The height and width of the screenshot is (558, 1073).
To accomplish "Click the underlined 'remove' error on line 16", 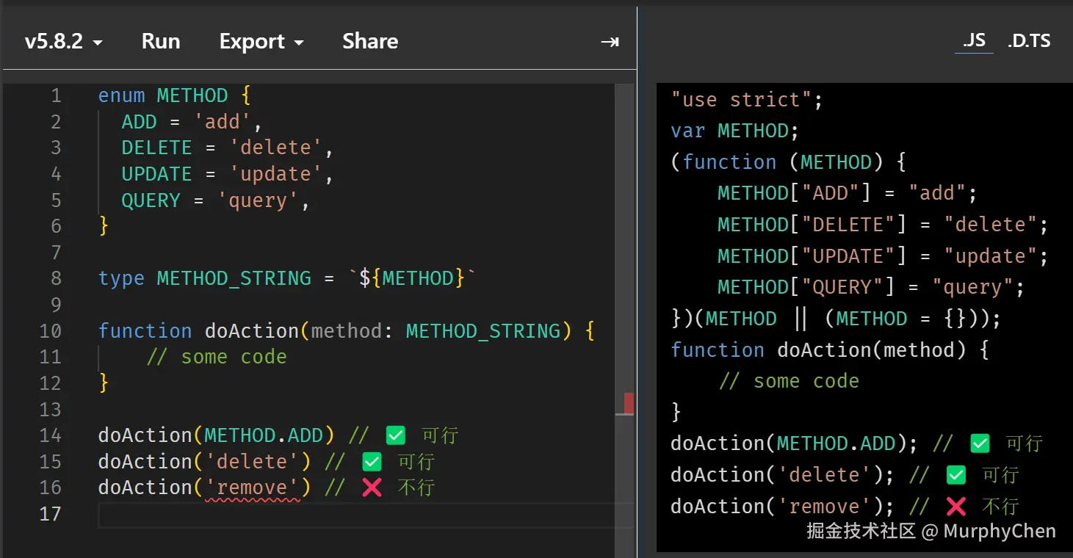I will pos(252,488).
